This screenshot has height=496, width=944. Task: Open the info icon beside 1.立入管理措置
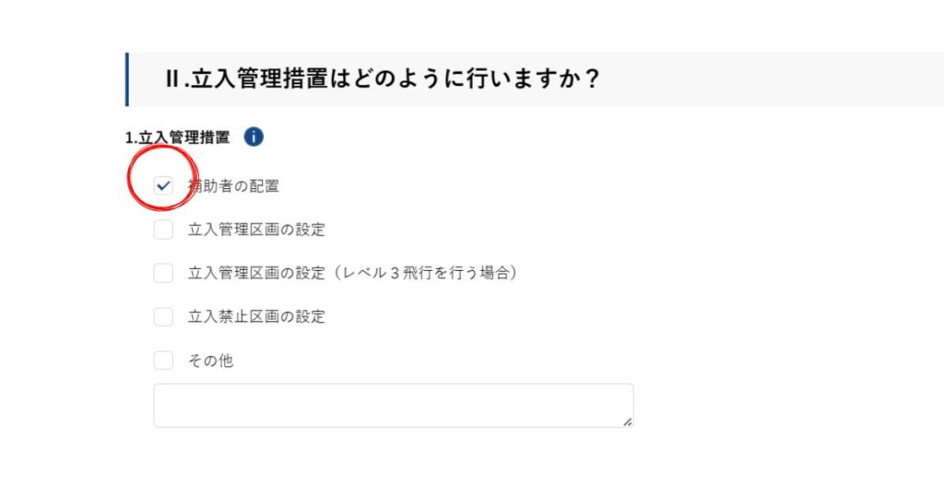pyautogui.click(x=254, y=137)
